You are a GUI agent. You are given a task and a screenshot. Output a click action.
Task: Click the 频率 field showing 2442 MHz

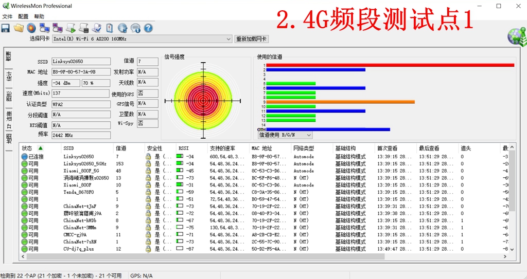[81, 135]
